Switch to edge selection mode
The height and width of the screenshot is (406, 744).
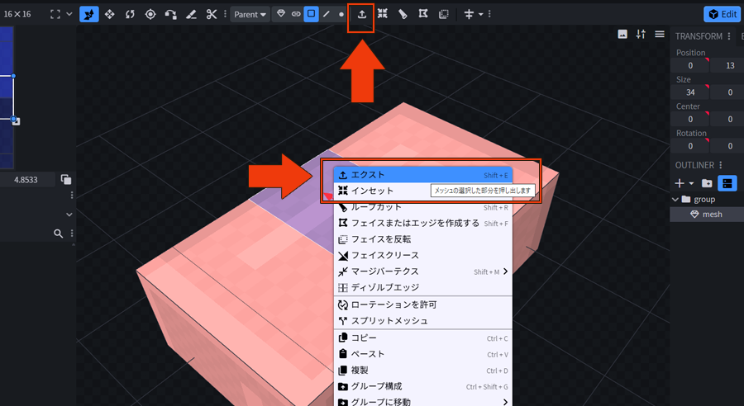click(x=327, y=14)
